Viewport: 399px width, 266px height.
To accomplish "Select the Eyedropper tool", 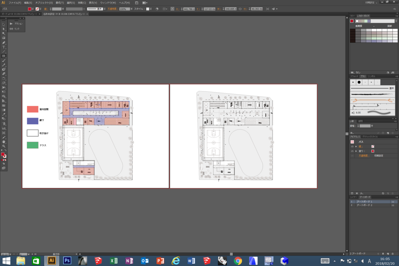I will pos(4,115).
